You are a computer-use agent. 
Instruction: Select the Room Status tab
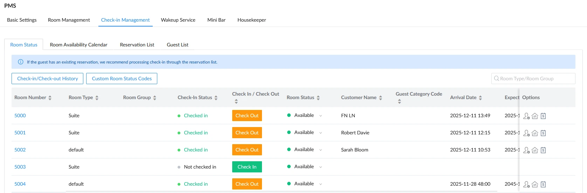pos(24,45)
